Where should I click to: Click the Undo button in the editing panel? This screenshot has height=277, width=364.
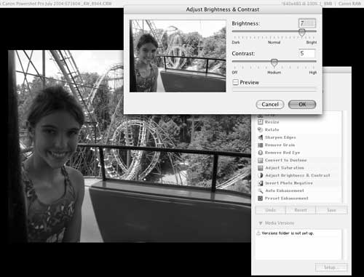(271, 210)
